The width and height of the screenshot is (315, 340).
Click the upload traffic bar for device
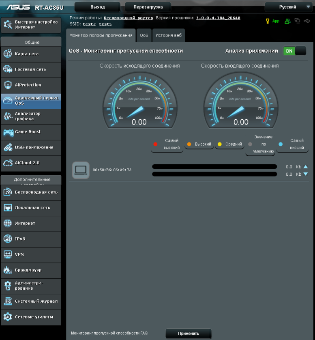tap(214, 166)
